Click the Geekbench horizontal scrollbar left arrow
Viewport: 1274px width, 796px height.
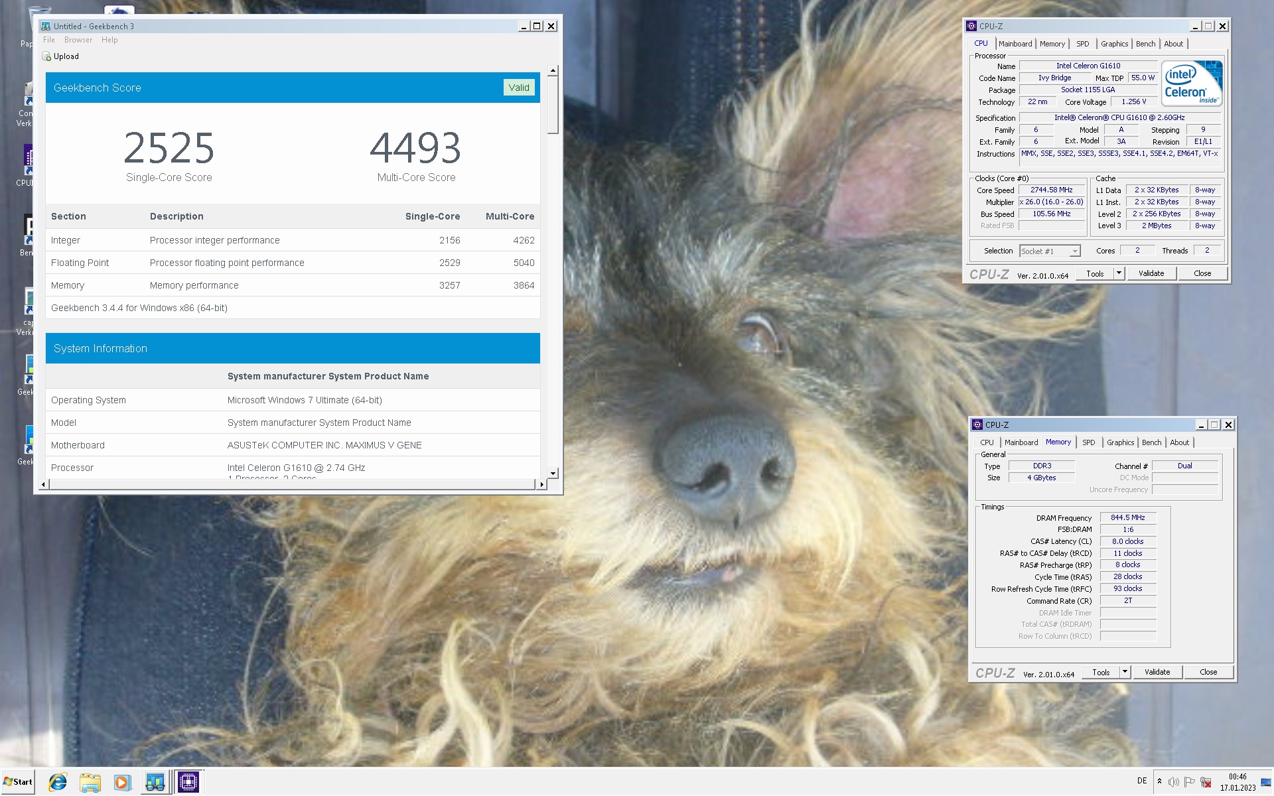pos(44,484)
